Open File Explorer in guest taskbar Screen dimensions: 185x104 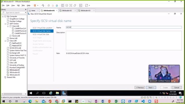(x=57, y=93)
